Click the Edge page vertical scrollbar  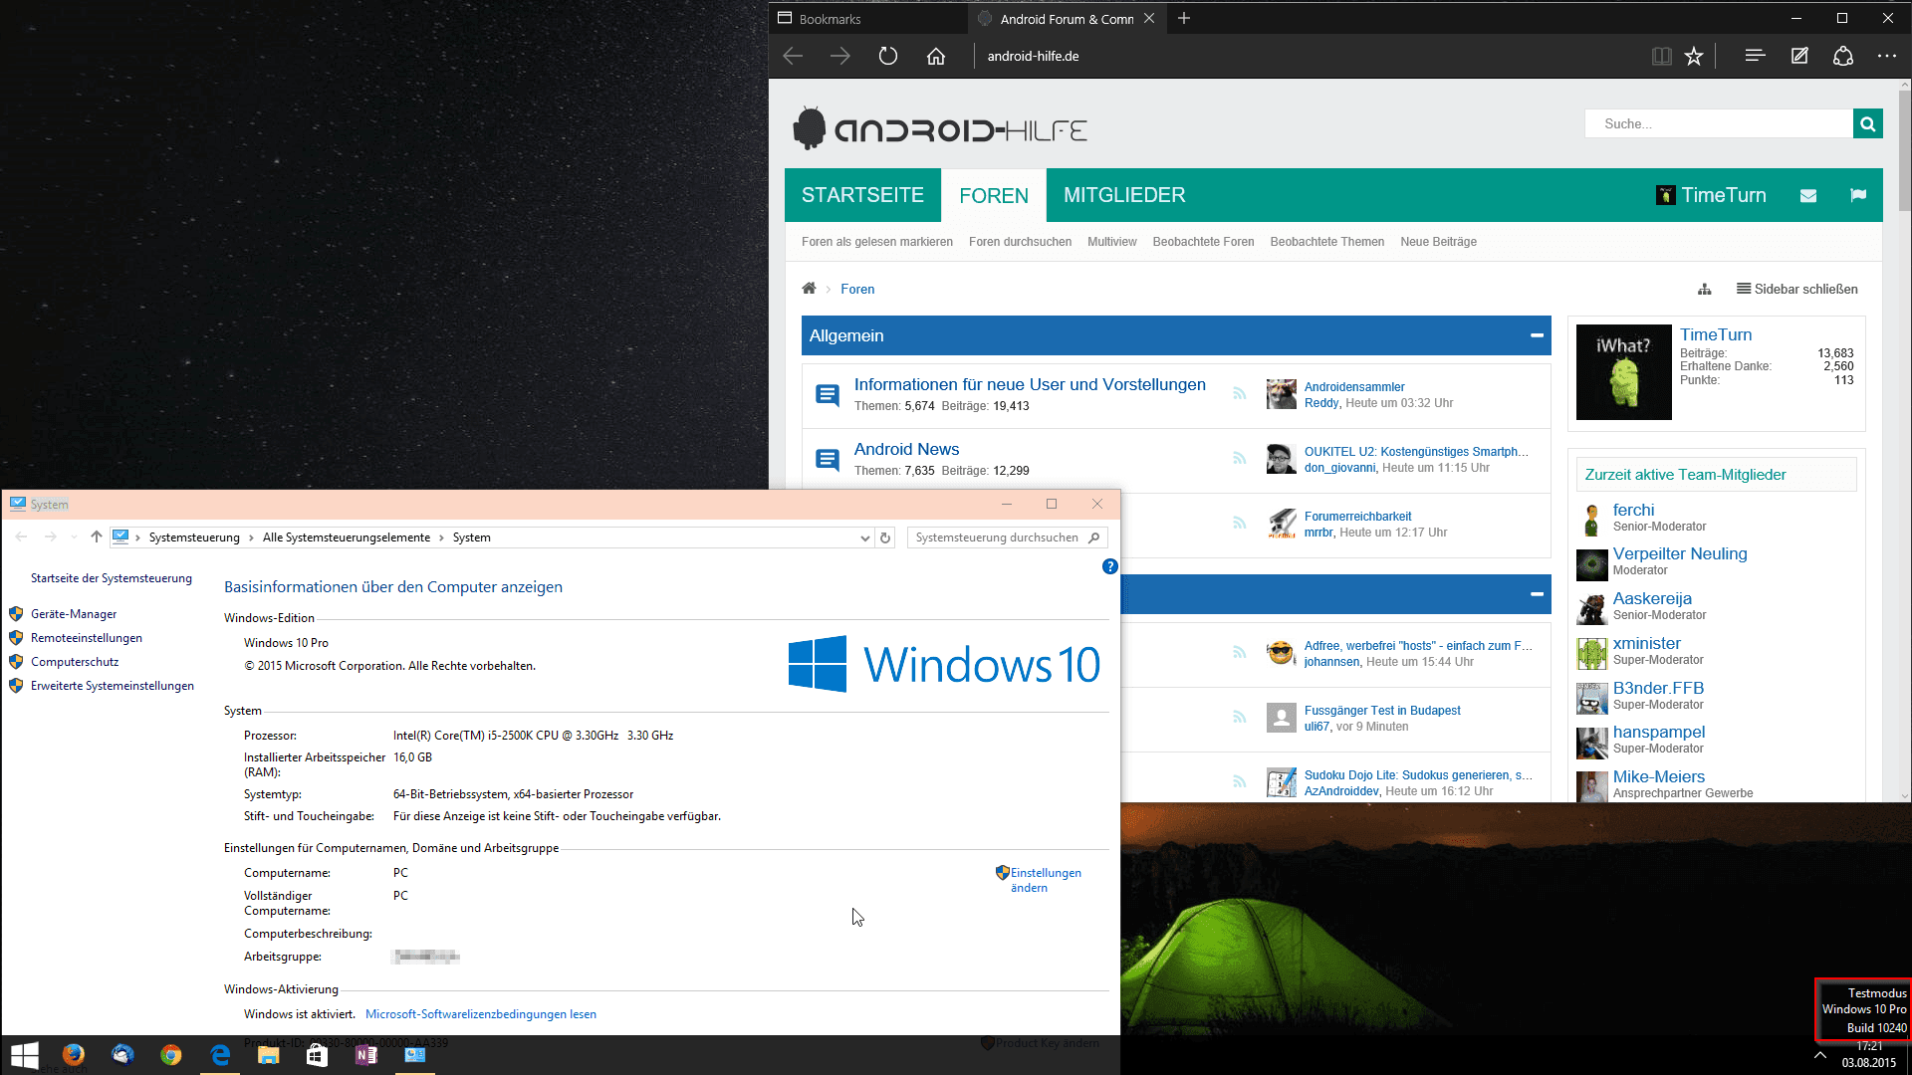click(1904, 149)
